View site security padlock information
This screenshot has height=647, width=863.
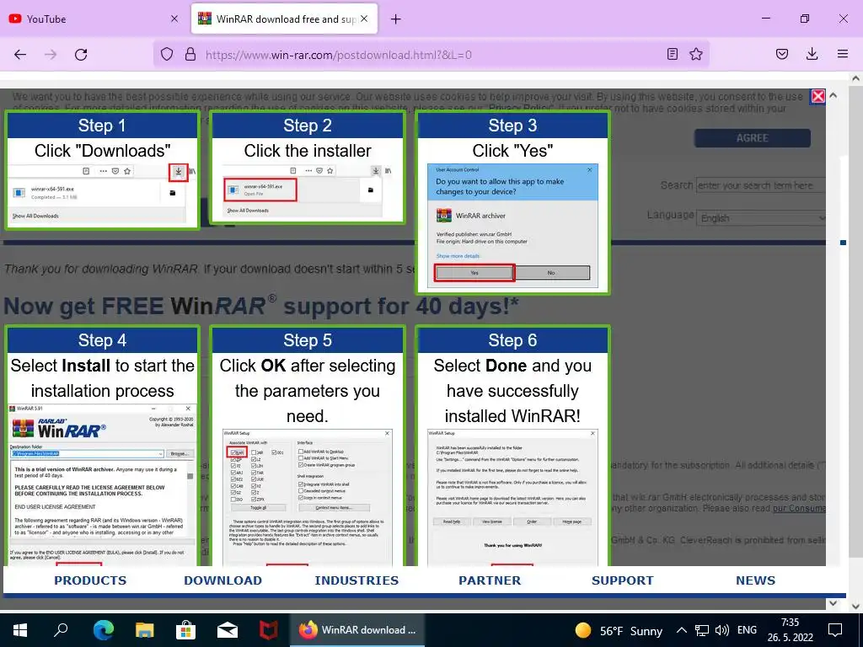pyautogui.click(x=190, y=55)
